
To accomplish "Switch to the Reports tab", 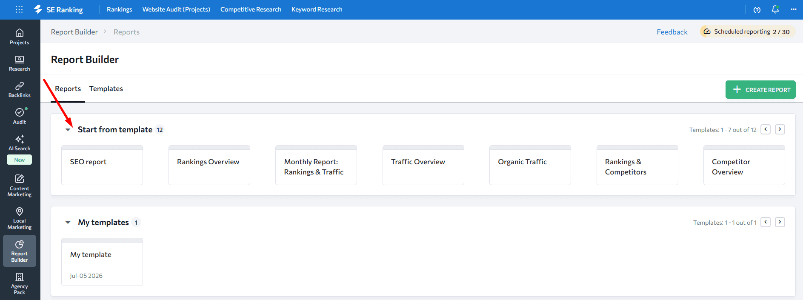I will 68,89.
